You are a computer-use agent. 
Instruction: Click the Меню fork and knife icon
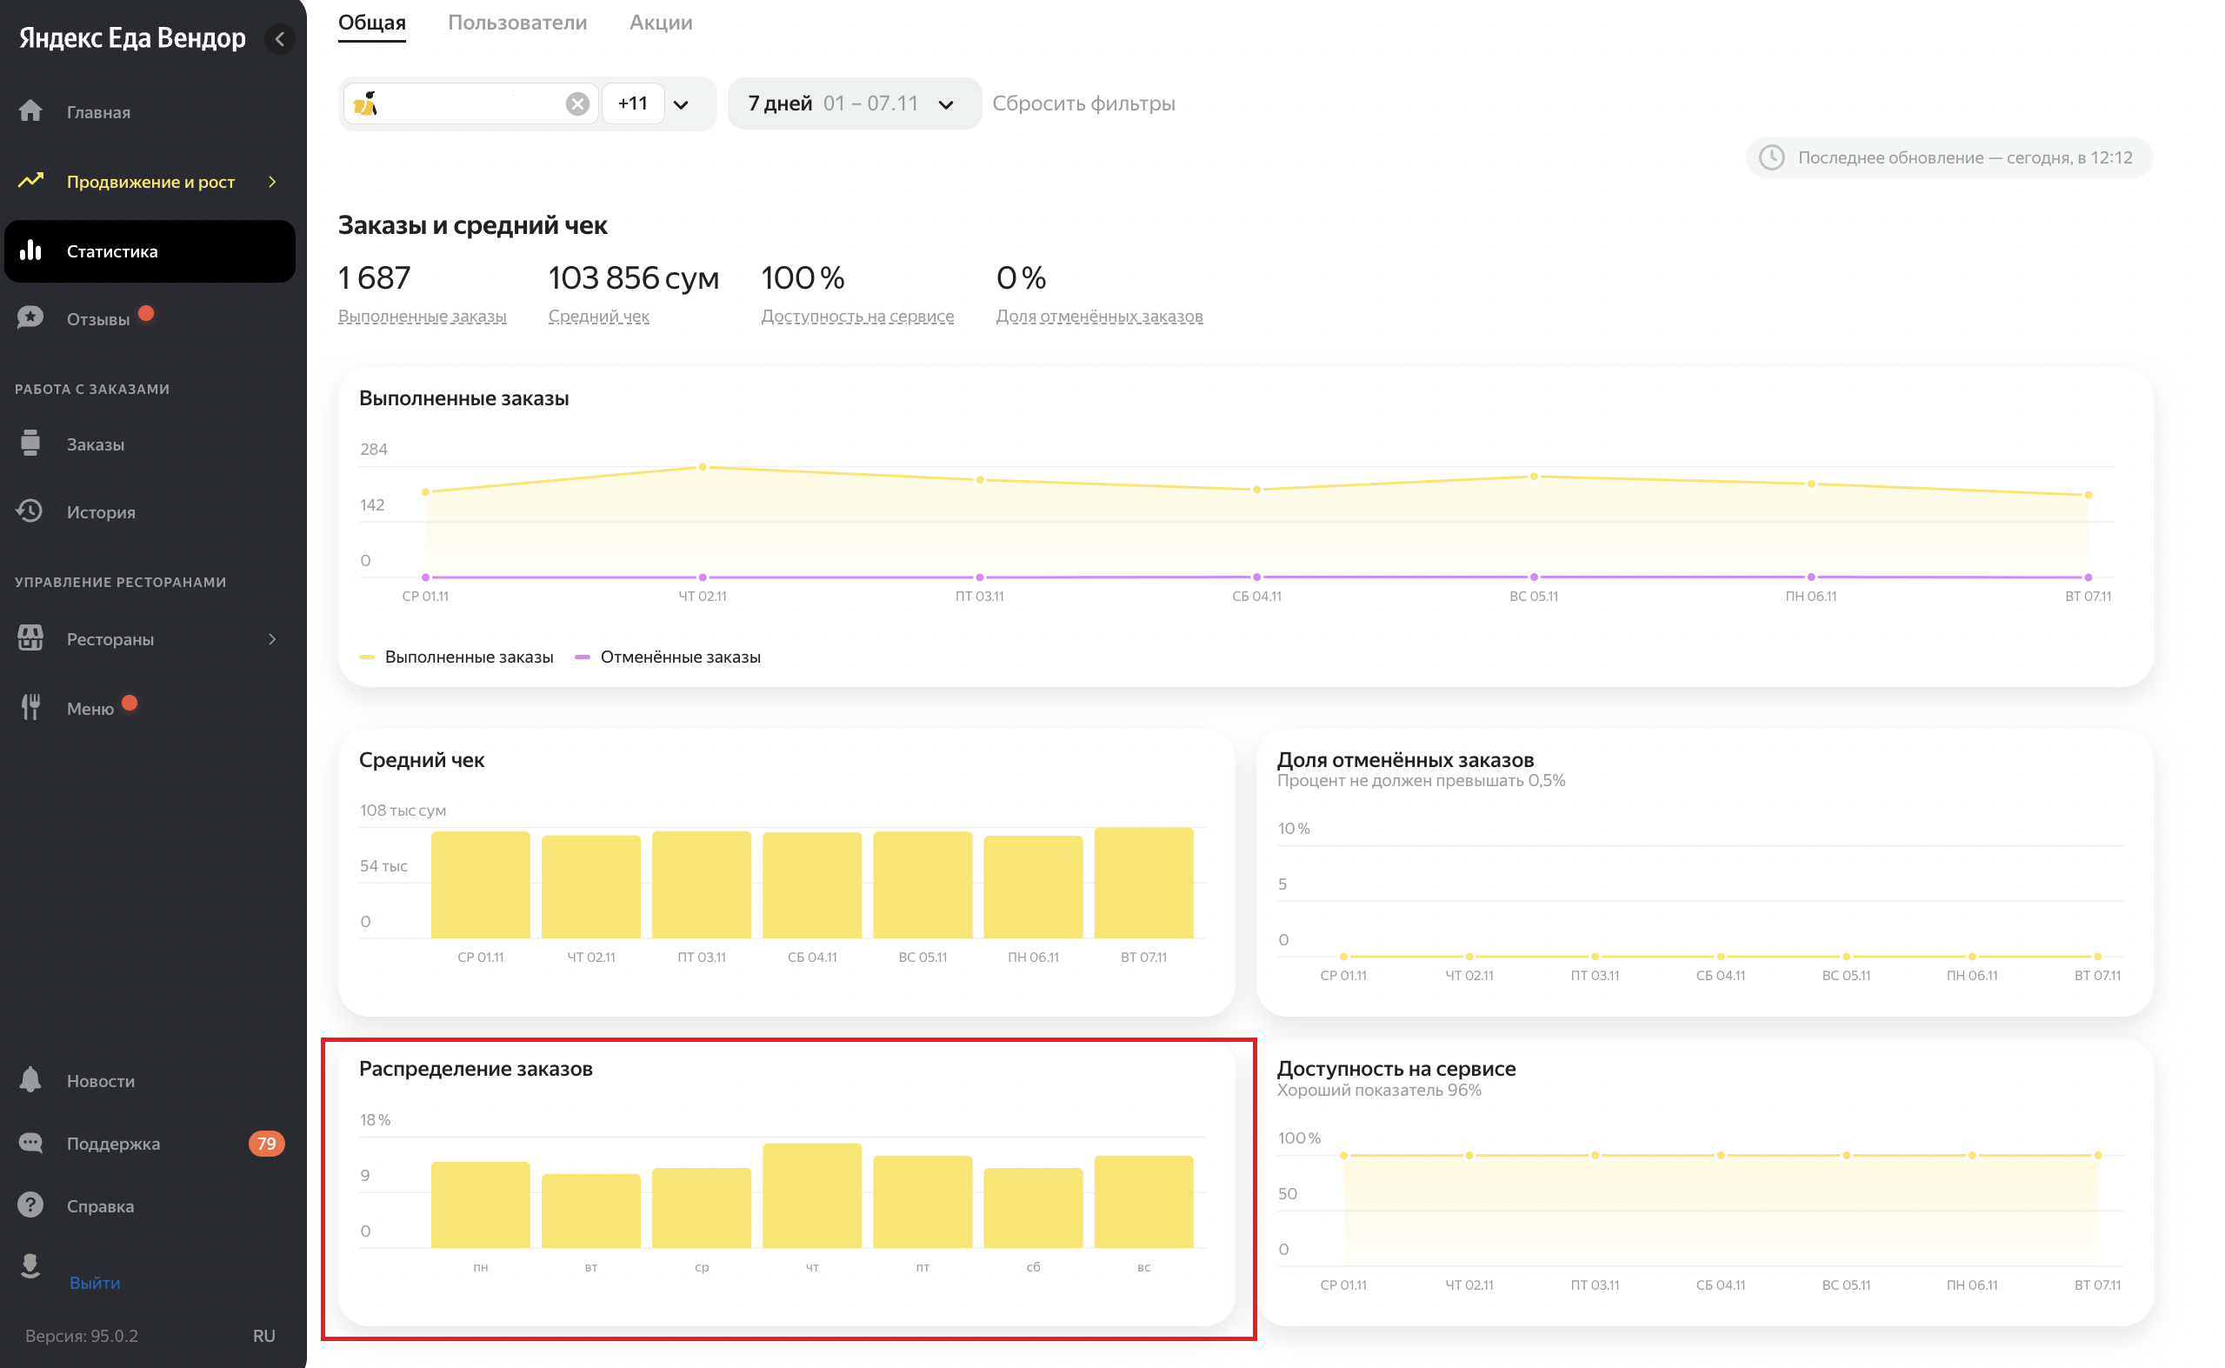[x=30, y=708]
